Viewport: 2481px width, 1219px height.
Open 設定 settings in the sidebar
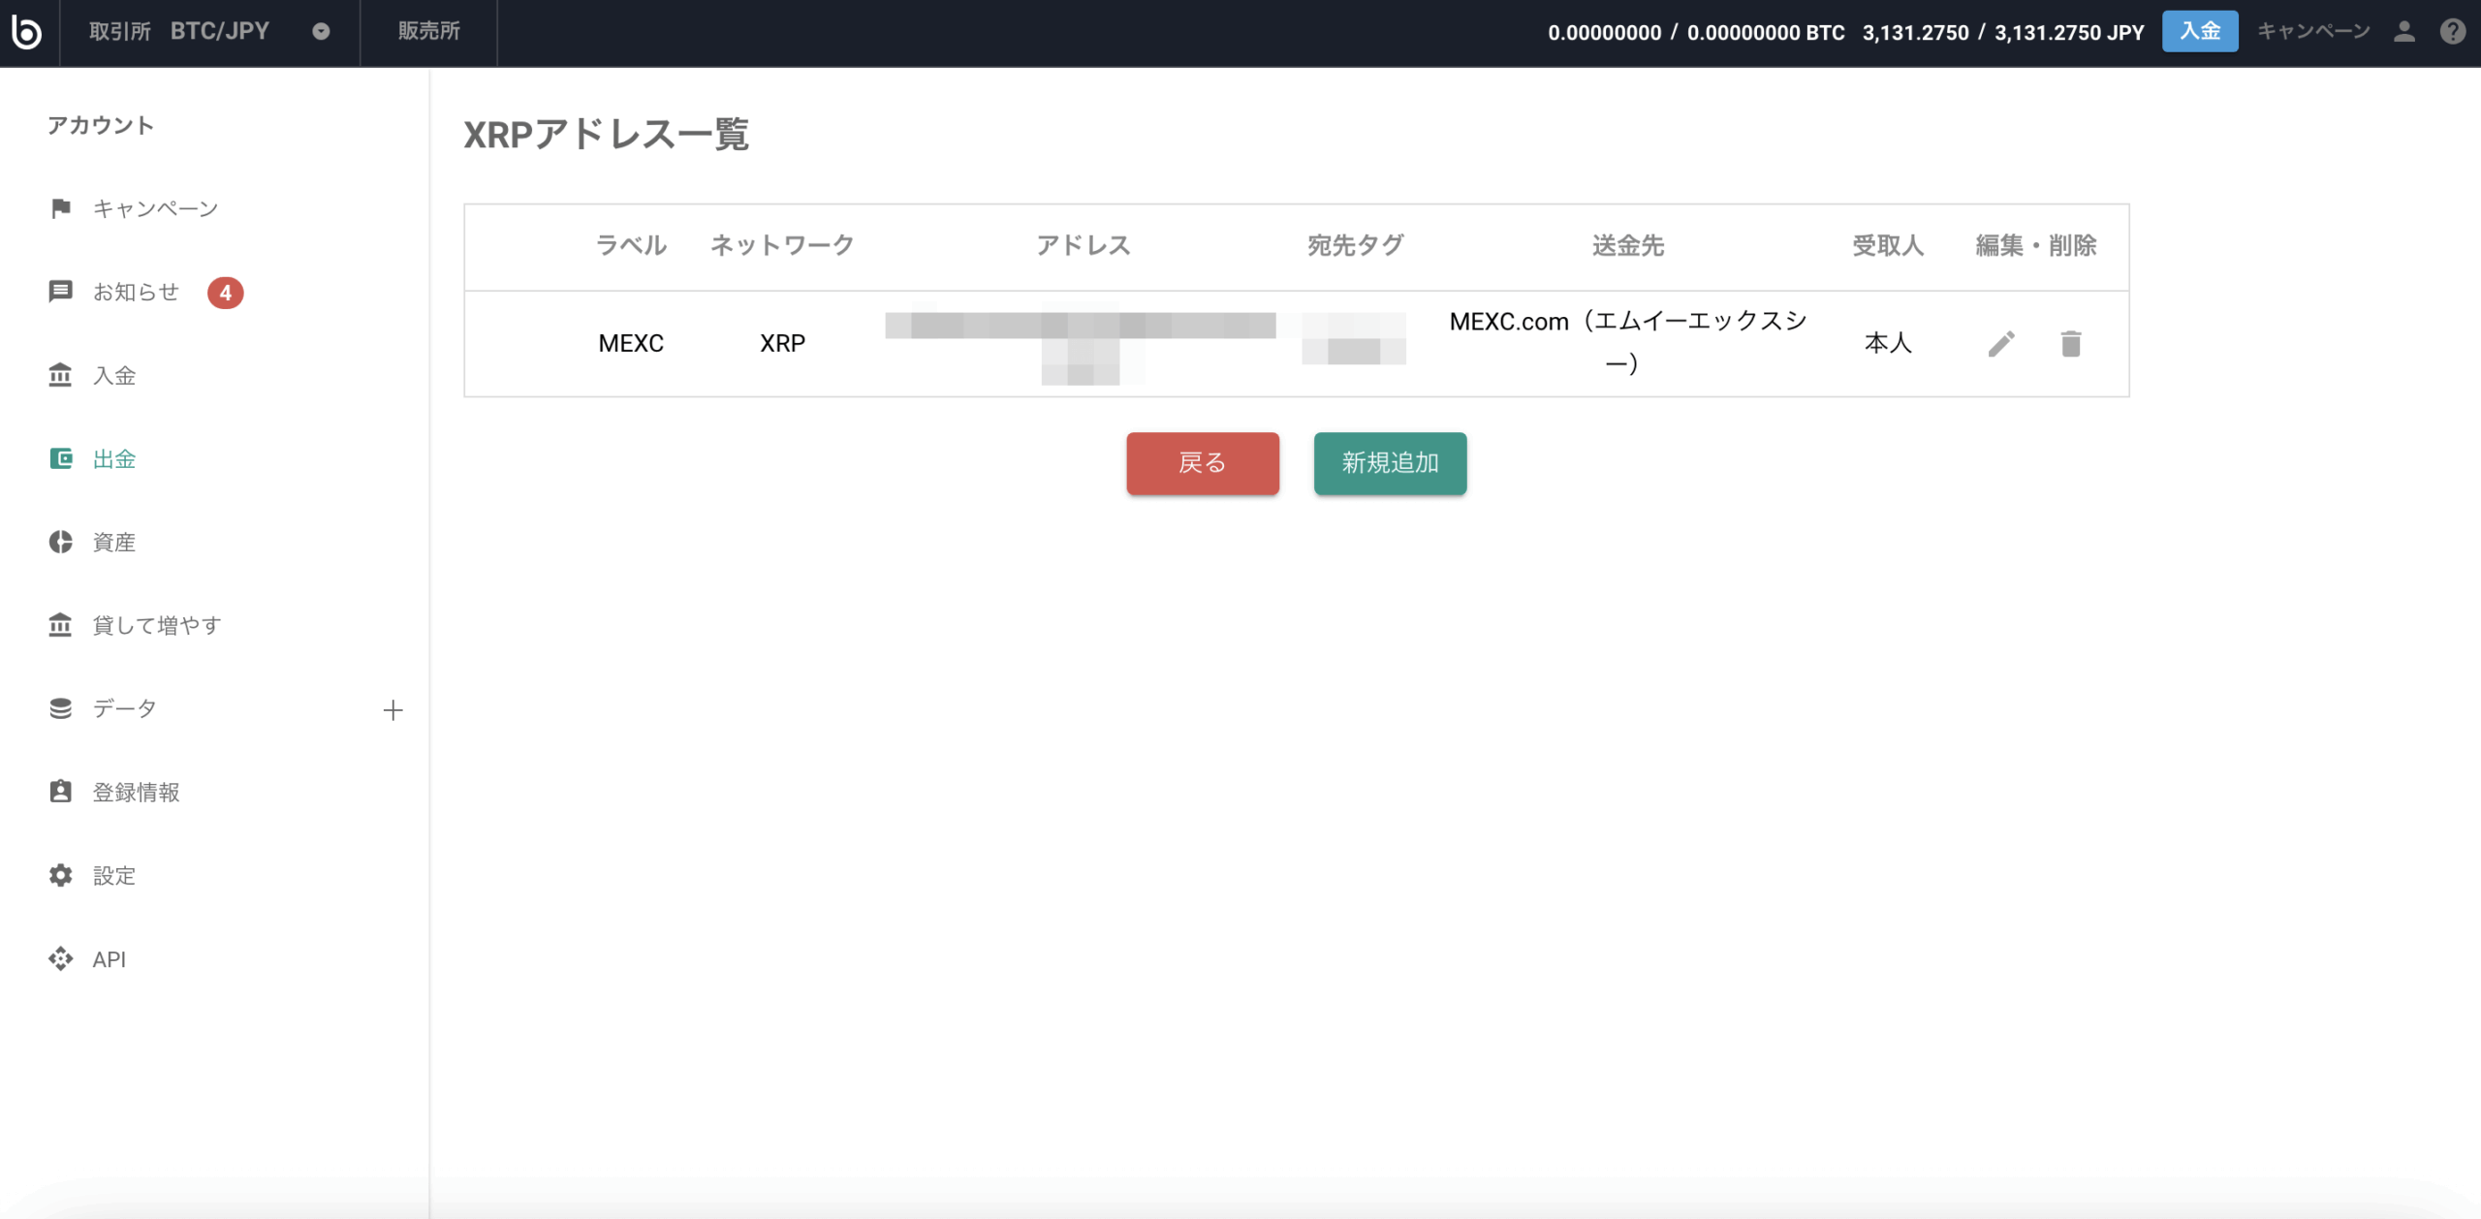113,875
